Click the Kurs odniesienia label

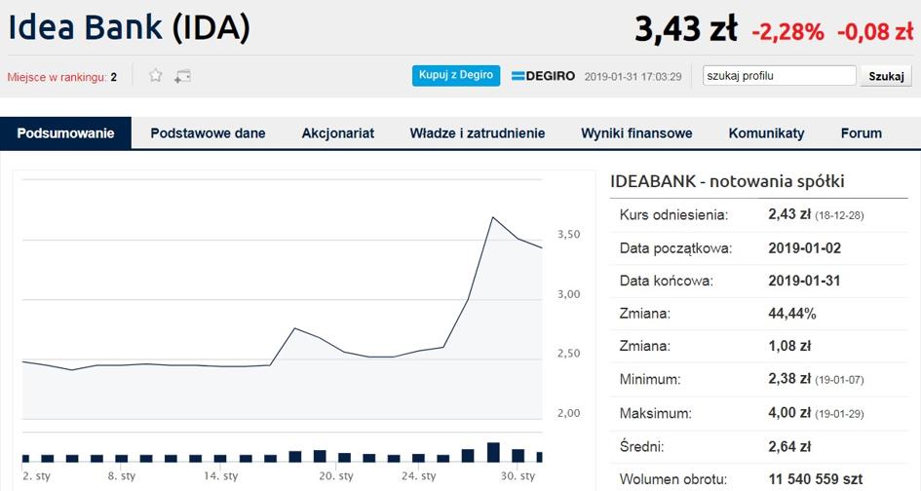coord(673,215)
